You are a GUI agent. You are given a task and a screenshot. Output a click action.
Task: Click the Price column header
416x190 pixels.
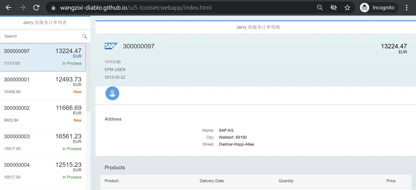click(x=391, y=181)
